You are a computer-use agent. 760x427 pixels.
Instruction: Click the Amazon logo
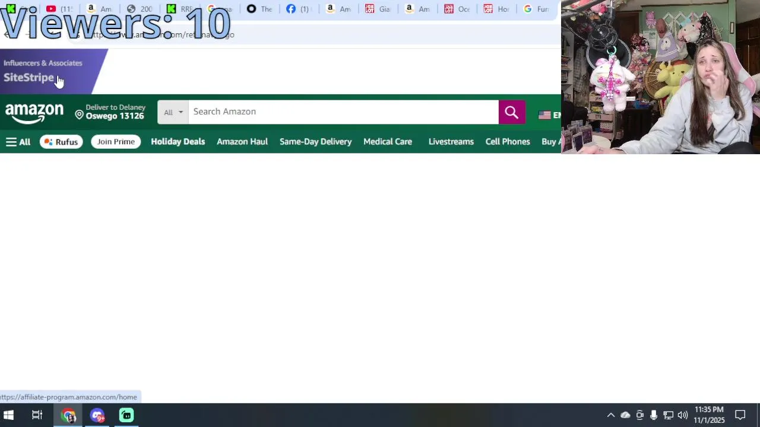pos(34,113)
